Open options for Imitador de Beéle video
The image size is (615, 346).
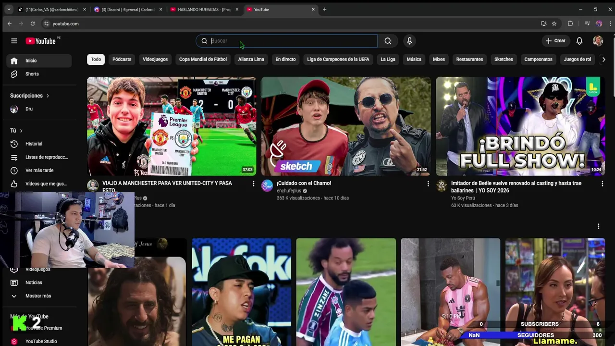[x=602, y=184]
